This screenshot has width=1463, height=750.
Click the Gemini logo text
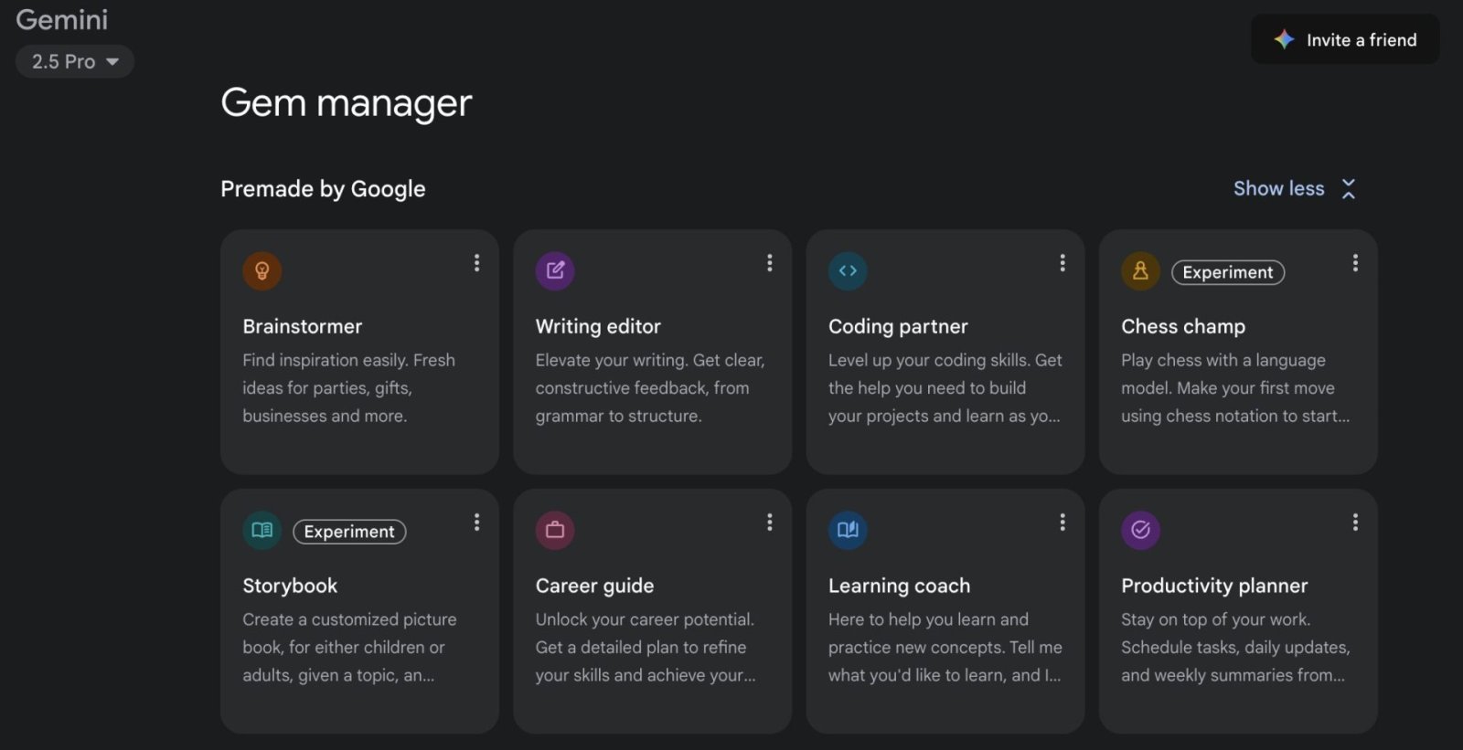pos(62,19)
